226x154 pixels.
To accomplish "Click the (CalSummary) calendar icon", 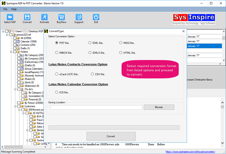I will [x=22, y=62].
